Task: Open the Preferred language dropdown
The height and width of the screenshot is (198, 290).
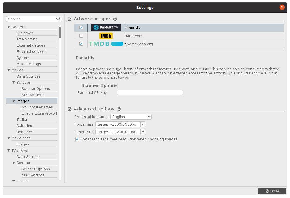Action: [x=149, y=117]
